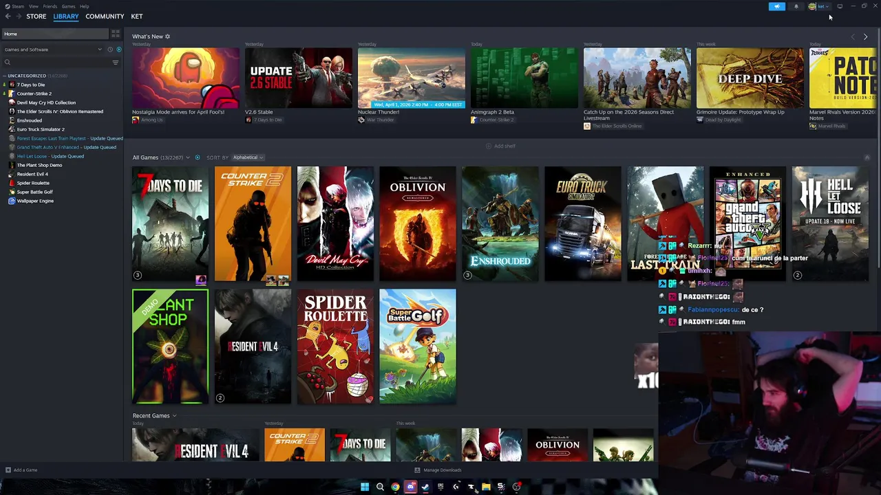881x495 pixels.
Task: Switch to the Store tab
Action: (36, 16)
